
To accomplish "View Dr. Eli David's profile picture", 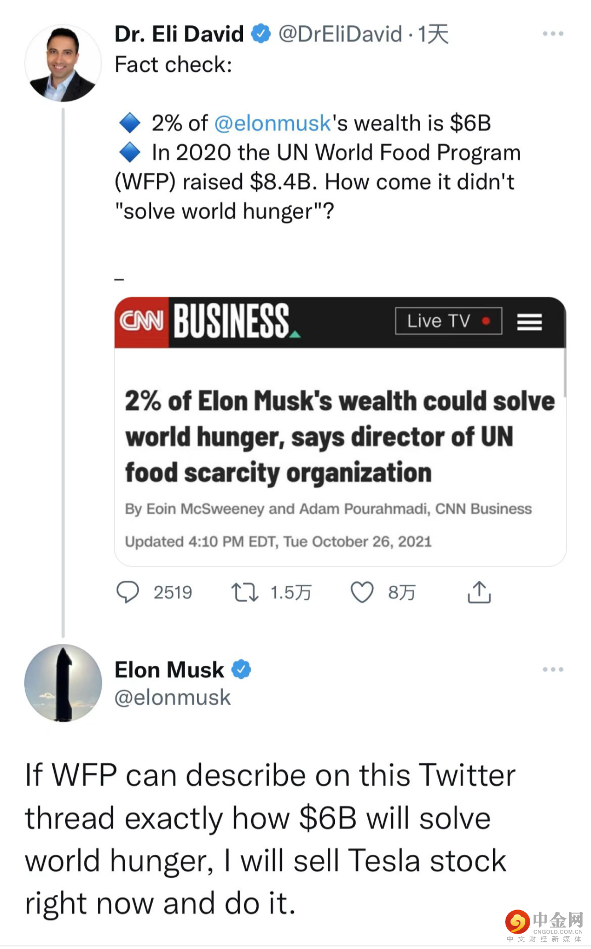I will coord(63,63).
